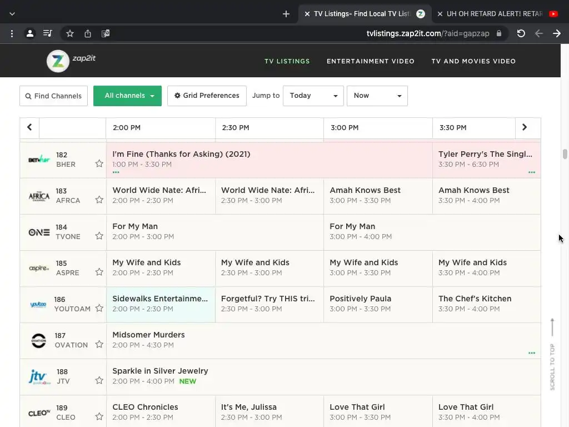Open the TV AND MOVIES VIDEO nav item
The width and height of the screenshot is (569, 427).
point(473,61)
